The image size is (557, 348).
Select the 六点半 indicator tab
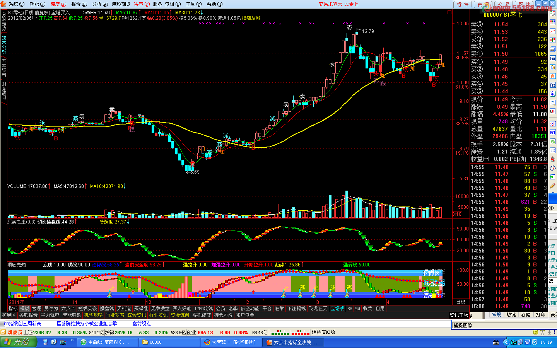[68, 309]
